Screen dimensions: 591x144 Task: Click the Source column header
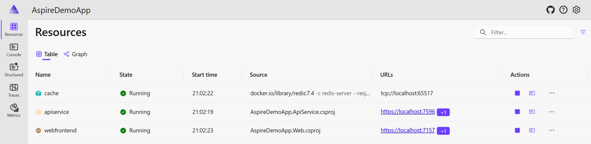(258, 75)
